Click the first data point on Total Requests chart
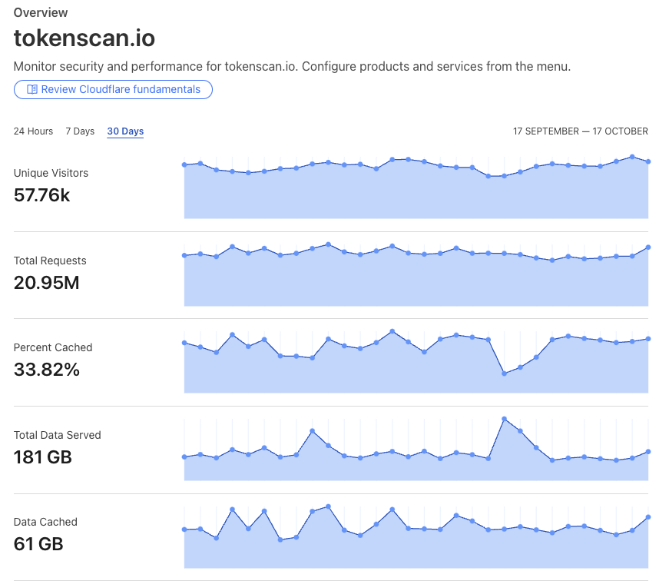The image size is (659, 581). click(184, 255)
